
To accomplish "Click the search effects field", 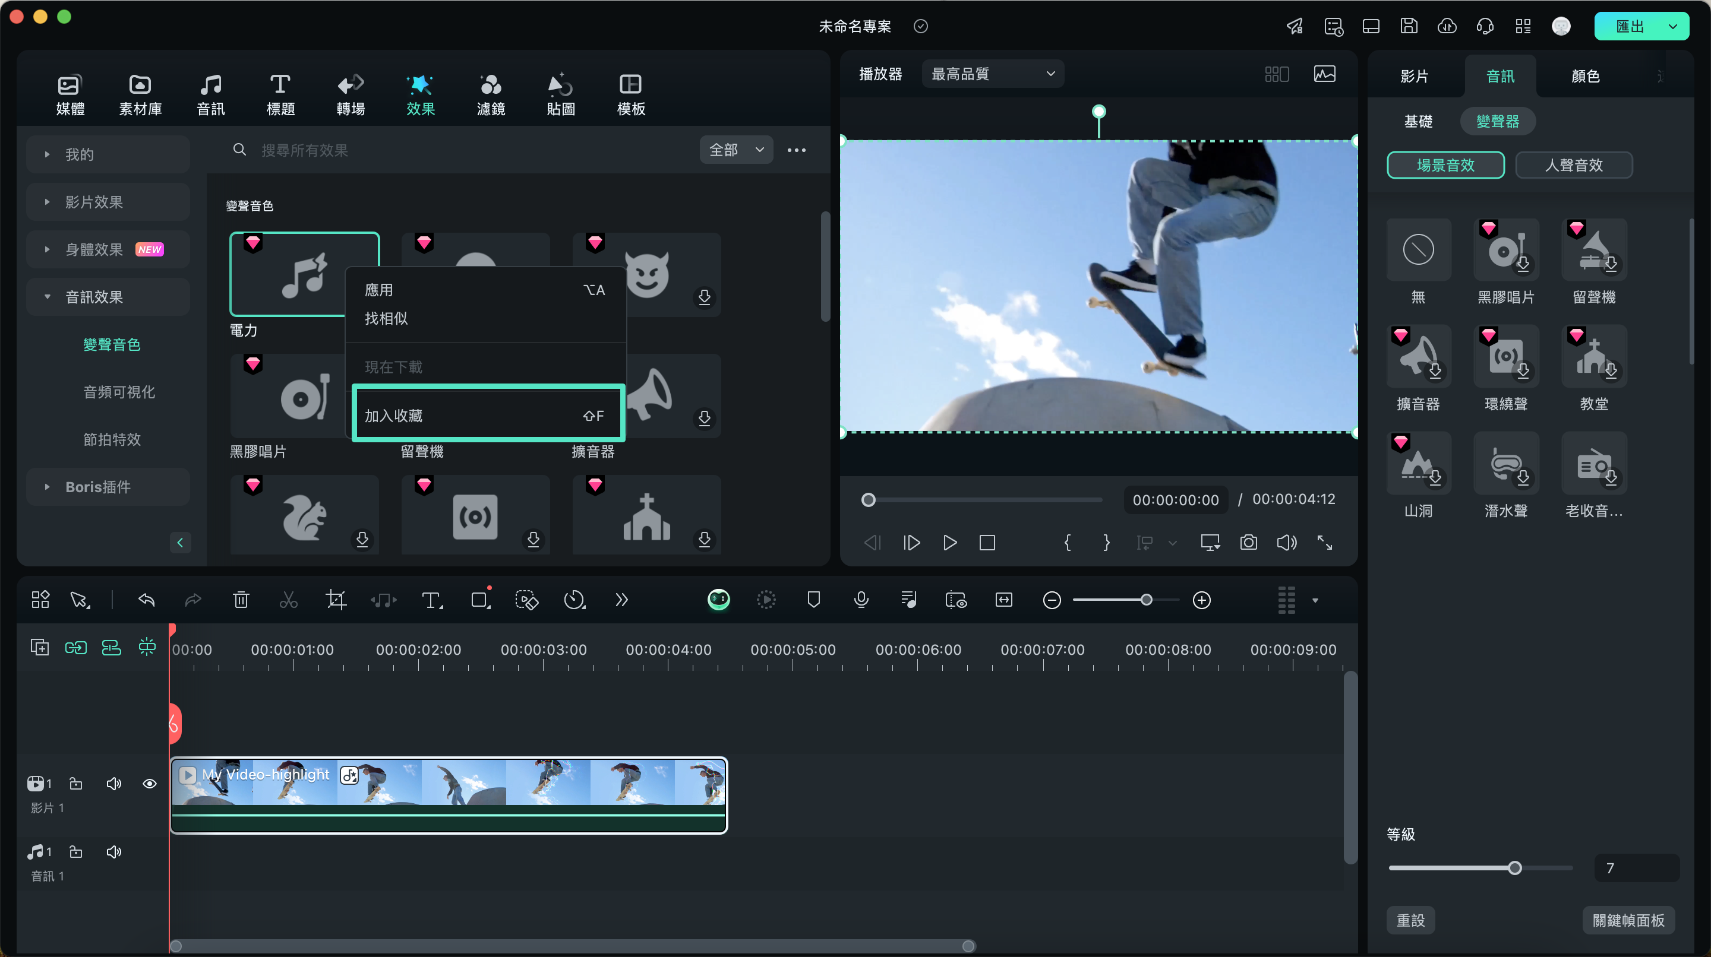I will click(x=458, y=151).
